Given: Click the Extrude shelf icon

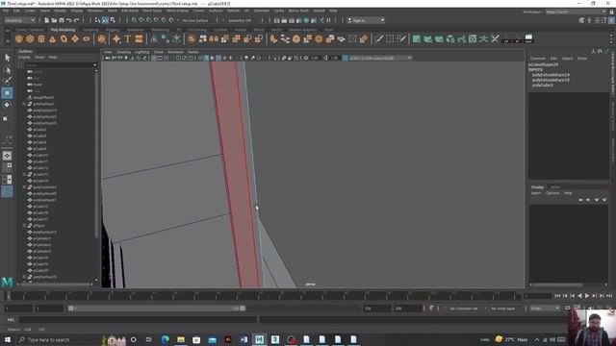Looking at the screenshot, I should coord(273,38).
